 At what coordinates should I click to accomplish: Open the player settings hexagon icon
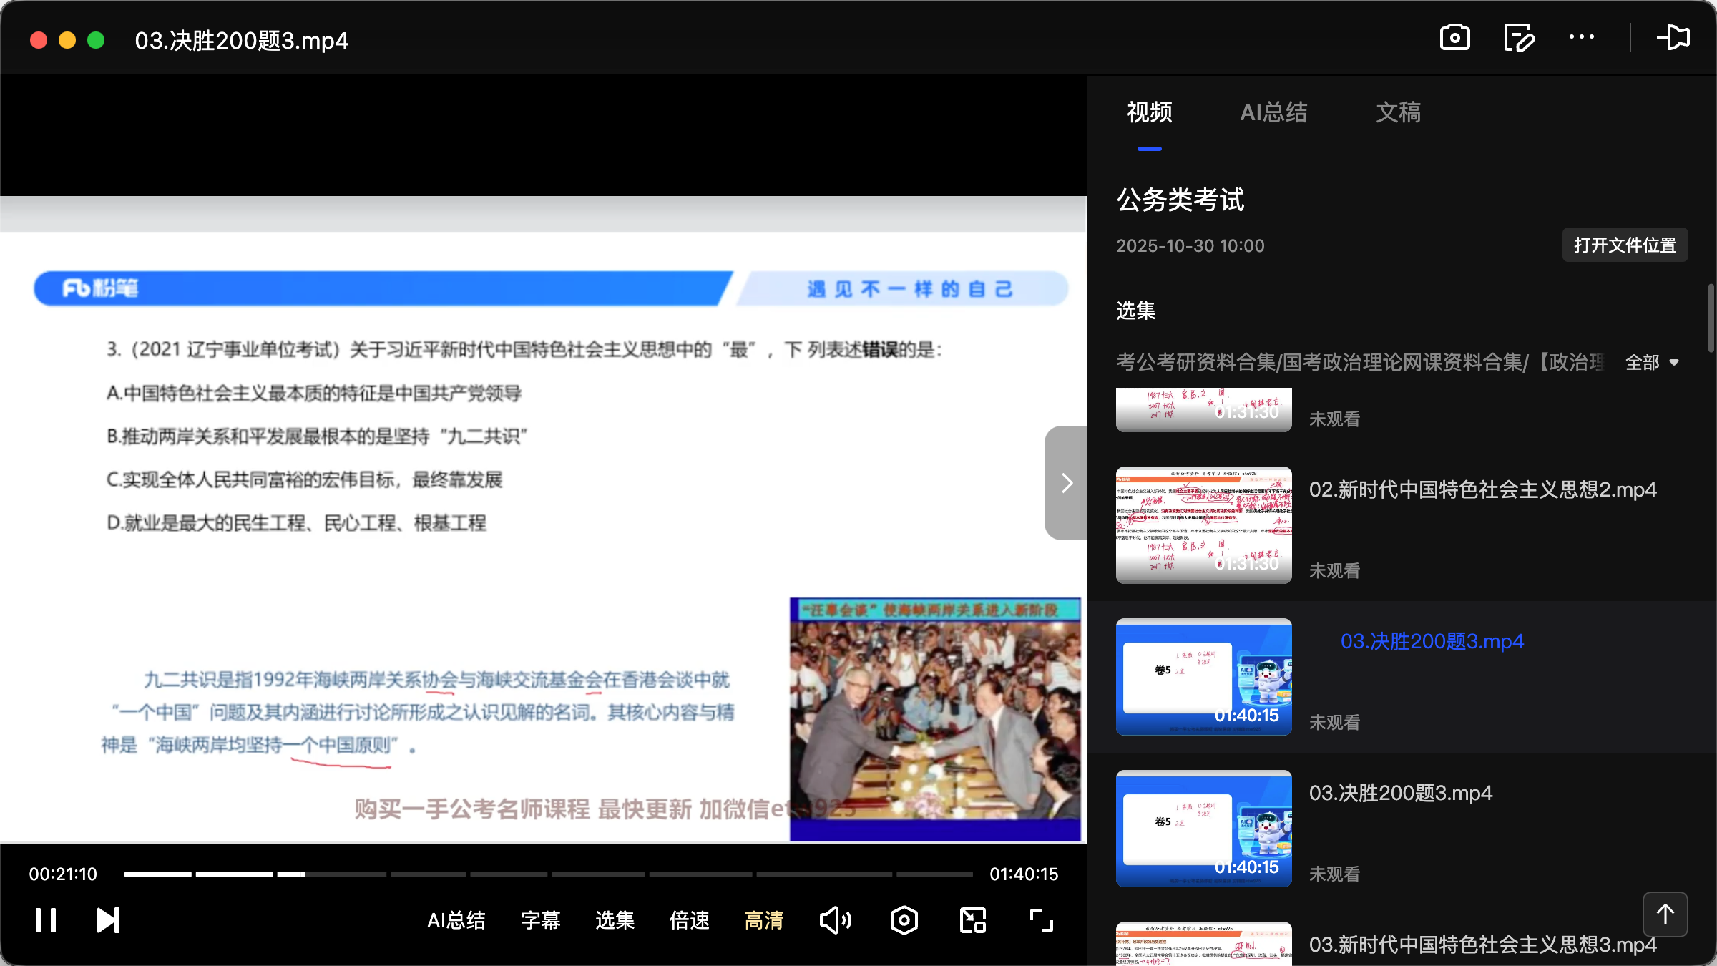click(x=904, y=920)
